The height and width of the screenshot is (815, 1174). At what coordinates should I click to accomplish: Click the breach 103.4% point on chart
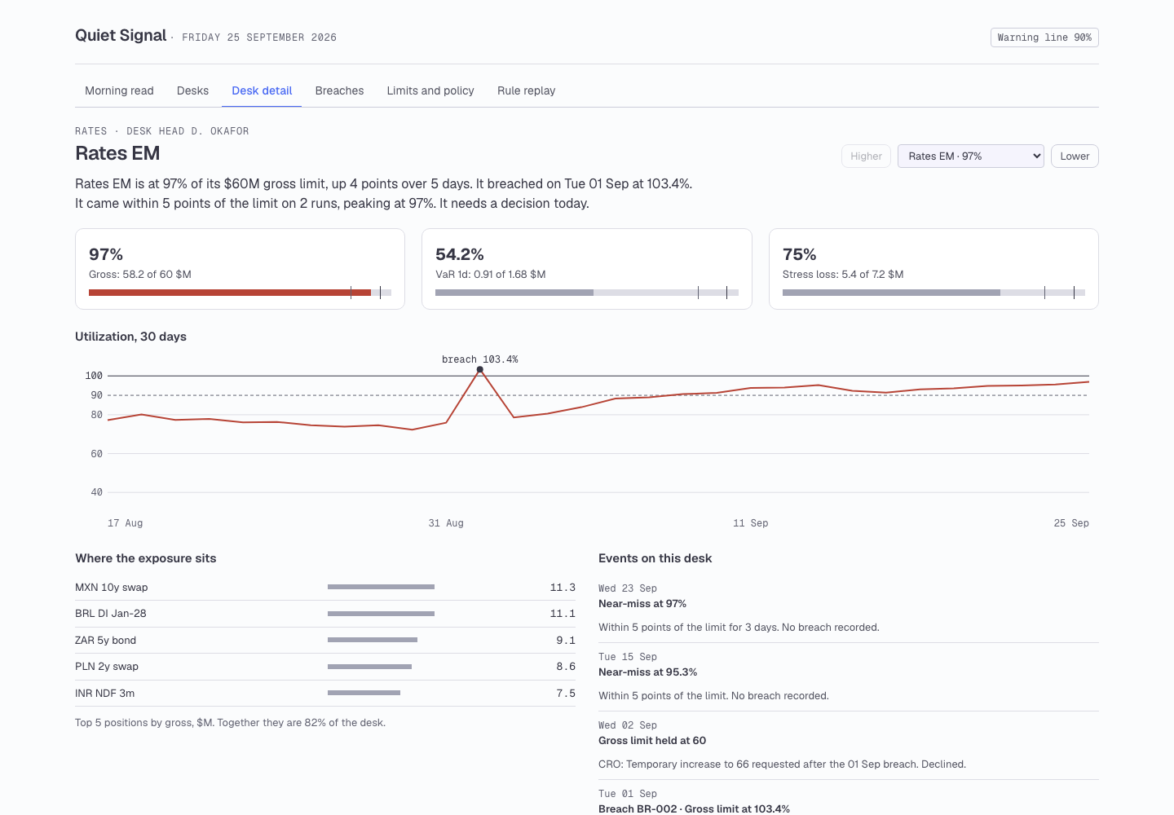pos(480,369)
